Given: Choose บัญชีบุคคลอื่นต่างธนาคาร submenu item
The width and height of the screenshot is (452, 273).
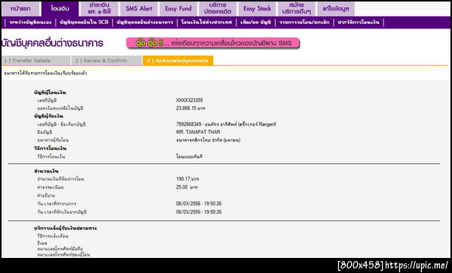Looking at the screenshot, I should click(145, 23).
